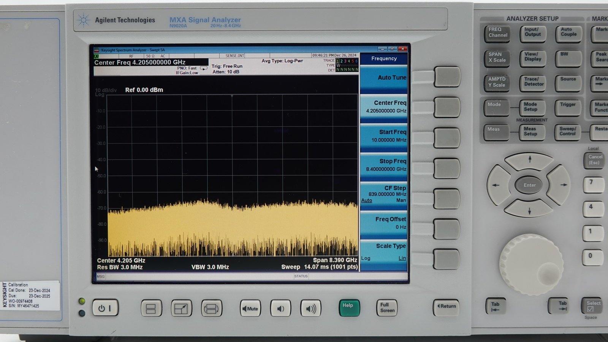Click the Tab left arrow key
The height and width of the screenshot is (342, 608).
coord(496,306)
